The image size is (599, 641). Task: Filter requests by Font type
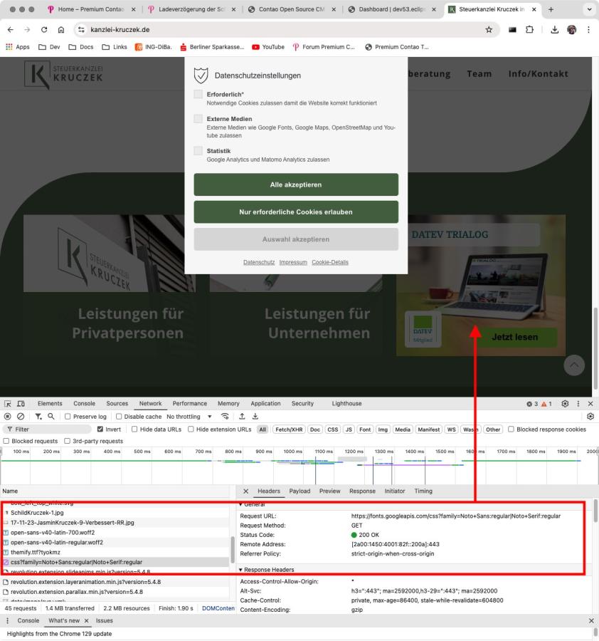[365, 429]
